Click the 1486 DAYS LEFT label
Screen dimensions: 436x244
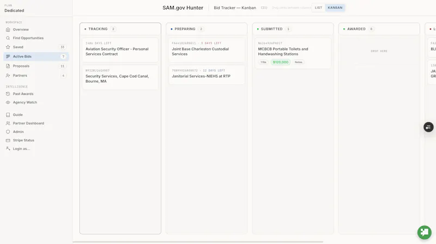(x=99, y=43)
